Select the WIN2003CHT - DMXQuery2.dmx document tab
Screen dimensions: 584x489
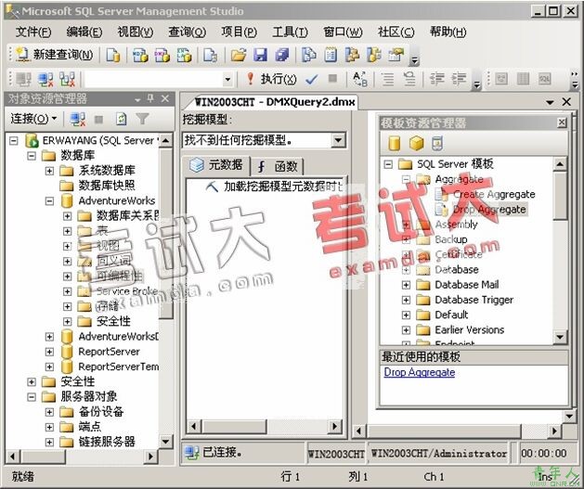point(275,102)
